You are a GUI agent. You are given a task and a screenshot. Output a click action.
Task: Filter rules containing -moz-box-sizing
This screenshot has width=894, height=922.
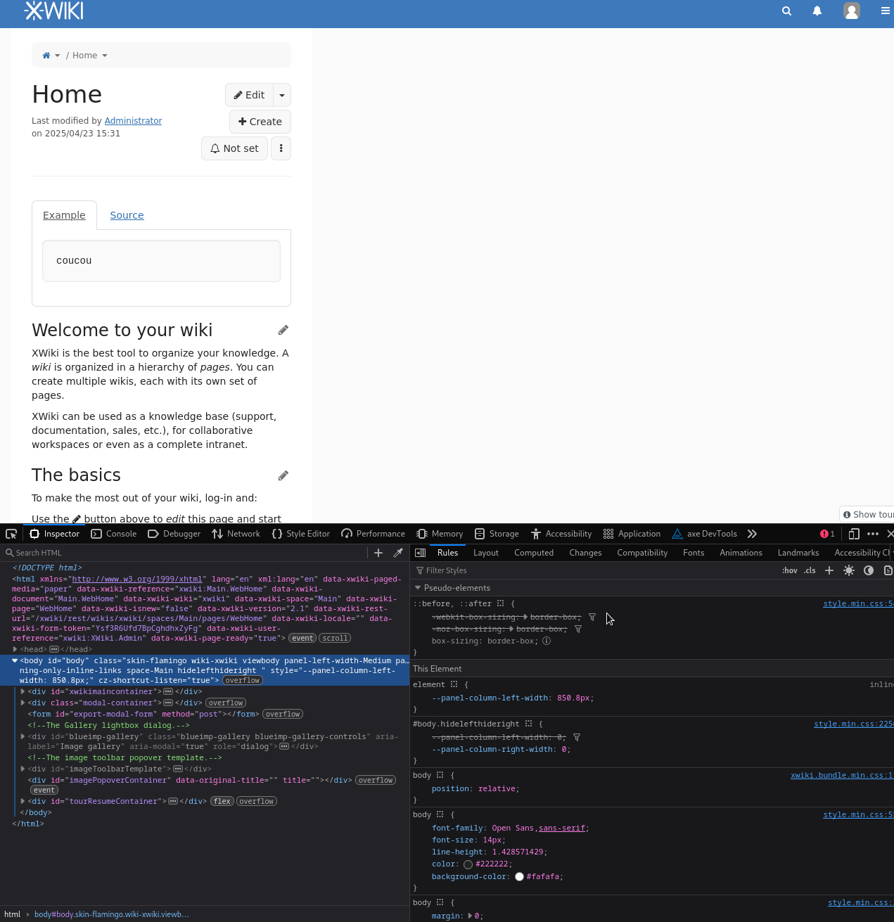[578, 629]
